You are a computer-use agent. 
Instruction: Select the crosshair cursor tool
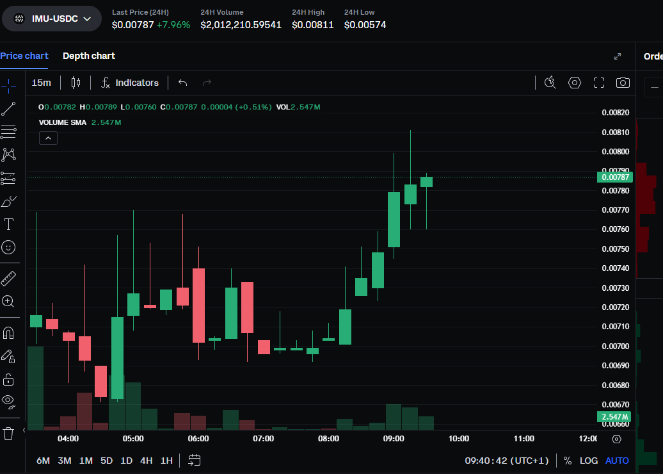tap(8, 85)
